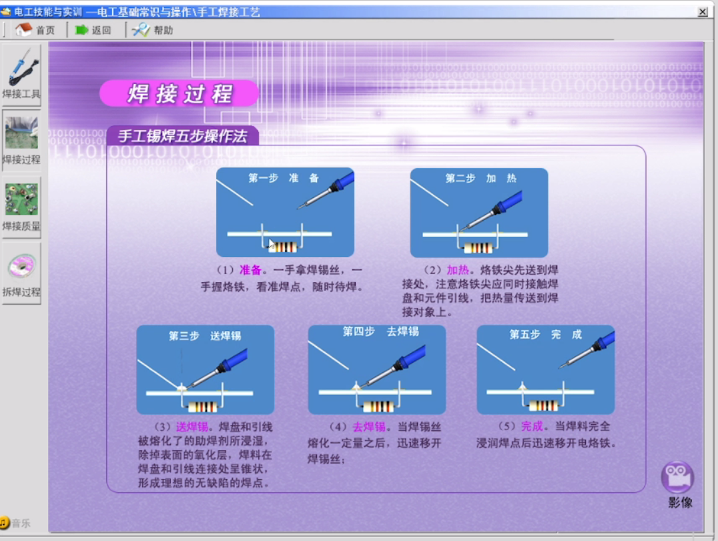The width and height of the screenshot is (718, 541).
Task: Click the application icon in title bar
Action: coord(6,12)
